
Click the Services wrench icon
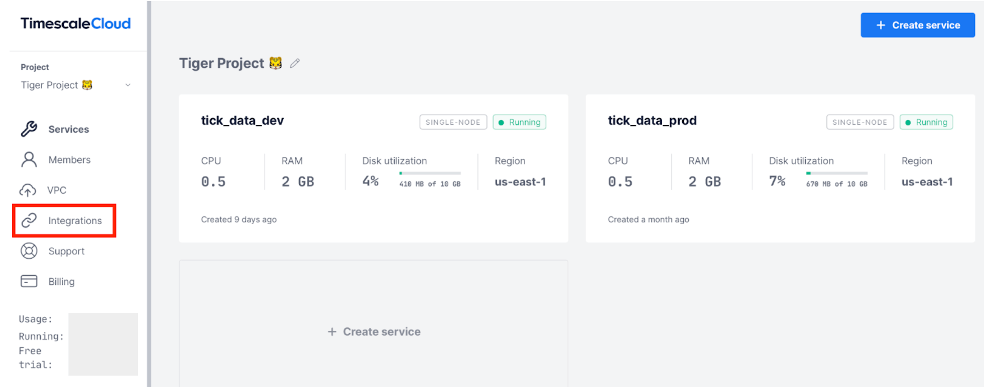(x=29, y=129)
